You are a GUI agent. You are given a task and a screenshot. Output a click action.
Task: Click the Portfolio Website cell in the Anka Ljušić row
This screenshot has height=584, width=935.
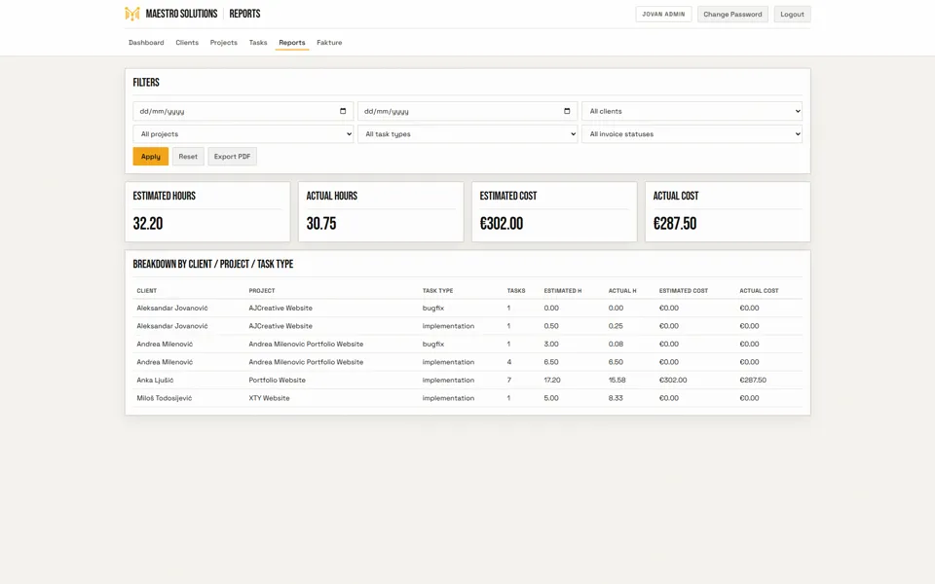[278, 381]
